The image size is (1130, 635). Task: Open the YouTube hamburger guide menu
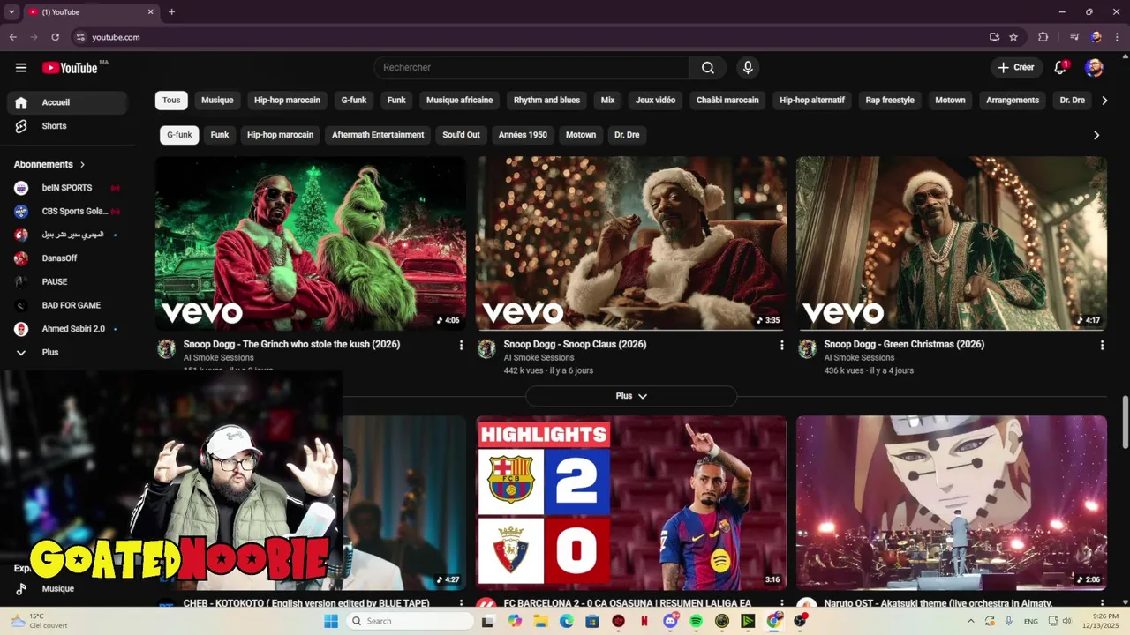click(21, 68)
